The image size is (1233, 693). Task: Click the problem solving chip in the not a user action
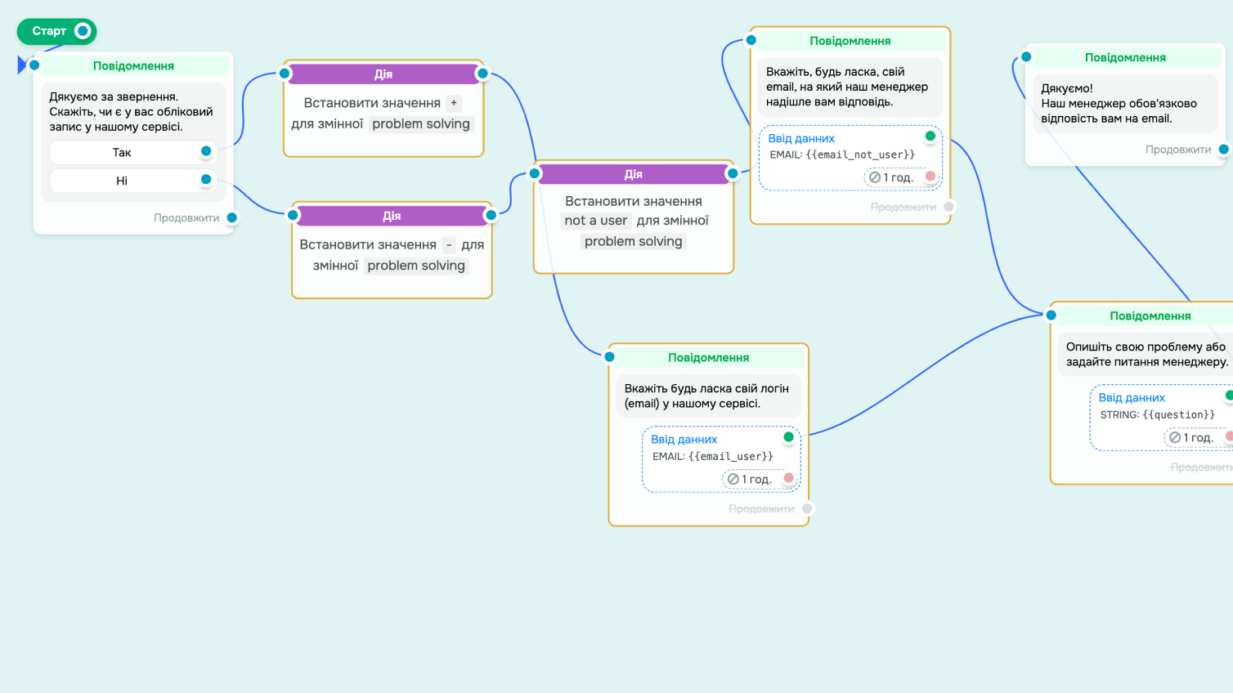[634, 242]
